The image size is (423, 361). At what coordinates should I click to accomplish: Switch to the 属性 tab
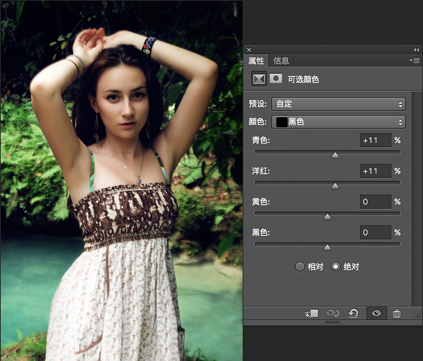point(256,61)
